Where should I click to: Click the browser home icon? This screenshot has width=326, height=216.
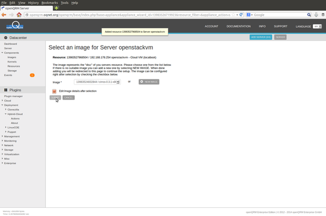click(19, 15)
